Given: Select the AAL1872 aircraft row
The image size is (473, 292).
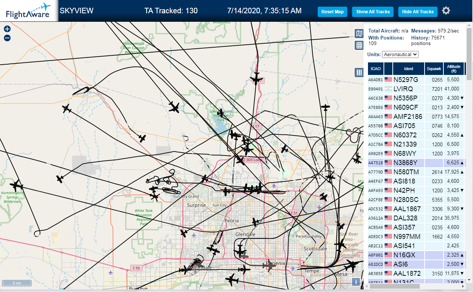Looking at the screenshot, I should pyautogui.click(x=417, y=273).
